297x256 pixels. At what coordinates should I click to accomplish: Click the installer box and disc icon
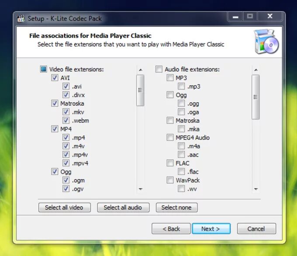point(266,41)
